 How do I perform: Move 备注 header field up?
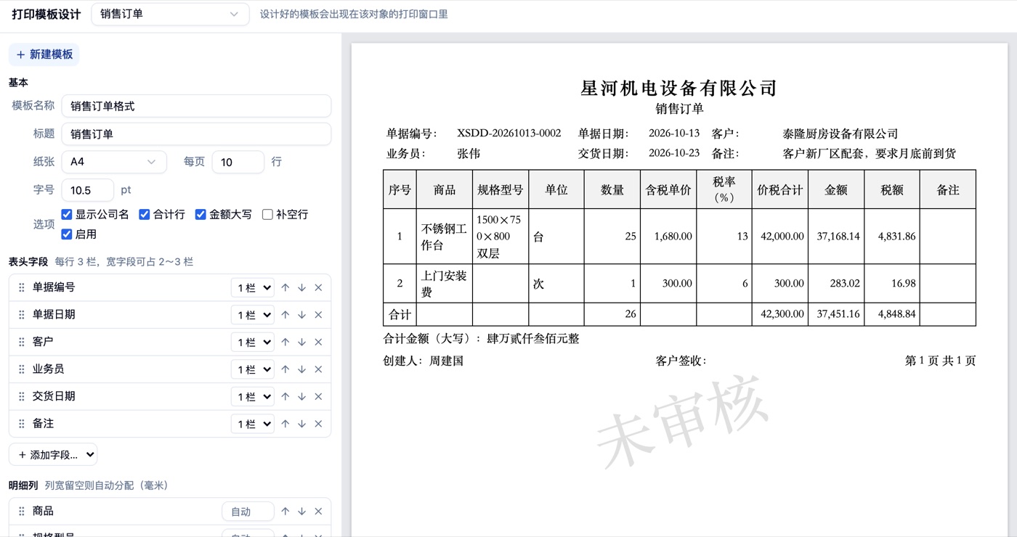(285, 424)
